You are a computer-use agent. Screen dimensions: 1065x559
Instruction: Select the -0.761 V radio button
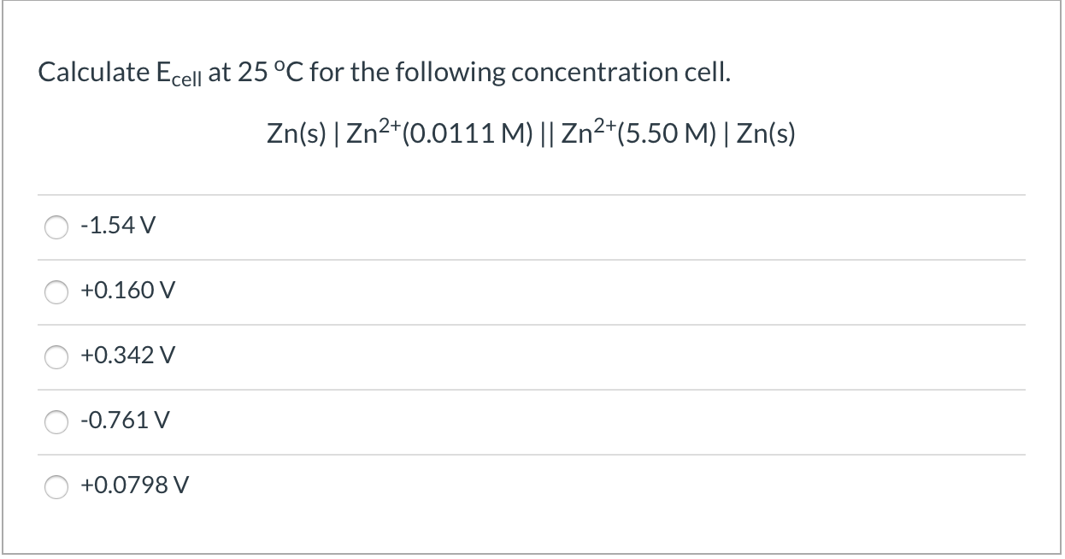coord(56,421)
